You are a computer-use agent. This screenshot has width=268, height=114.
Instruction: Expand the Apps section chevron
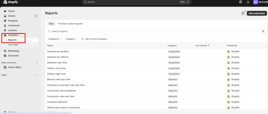click(37, 75)
